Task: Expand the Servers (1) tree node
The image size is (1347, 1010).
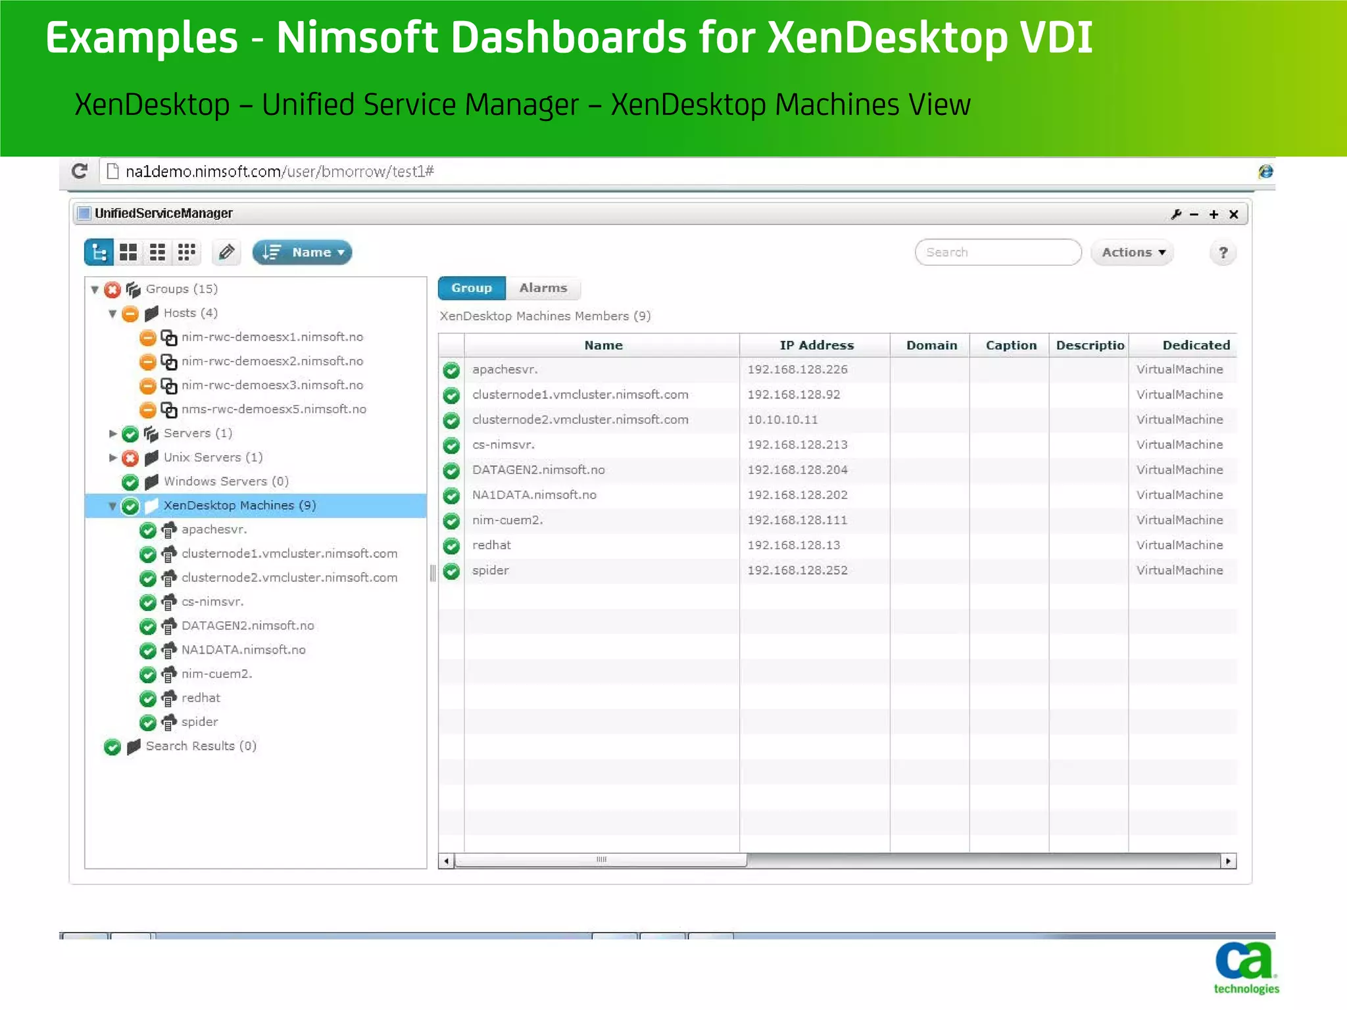Action: pyautogui.click(x=112, y=434)
